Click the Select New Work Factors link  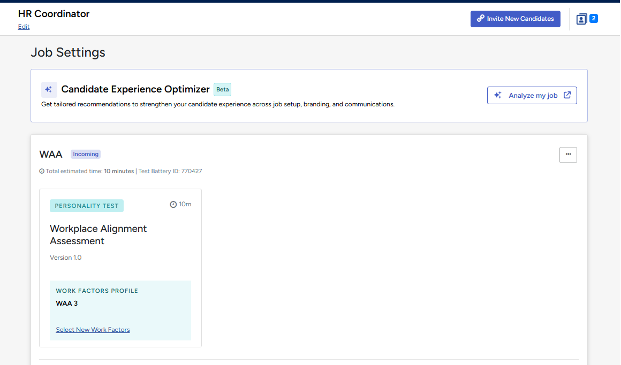coord(93,330)
